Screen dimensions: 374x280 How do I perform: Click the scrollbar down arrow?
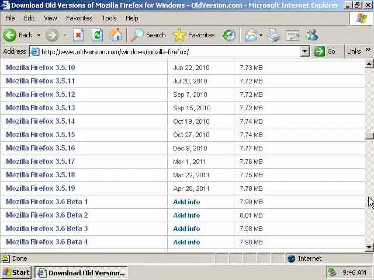pyautogui.click(x=369, y=247)
